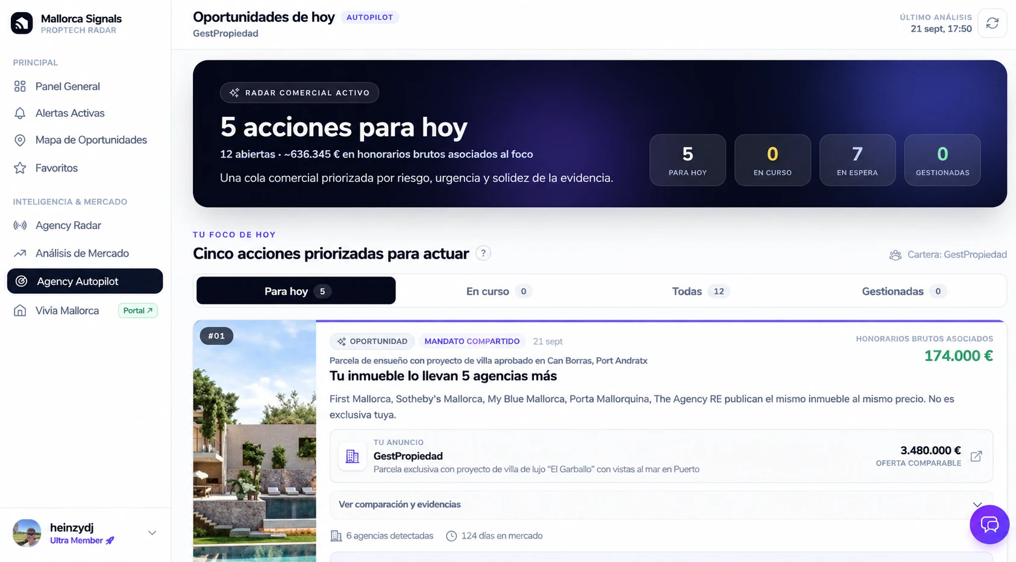Switch to the Gestionadas tab

tap(904, 292)
